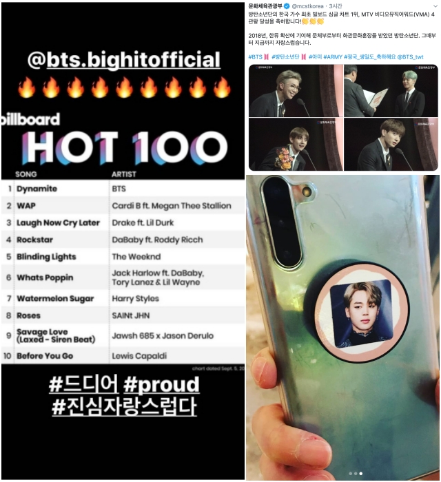Tap the #진심자랑스럽다 story hashtag
This screenshot has width=441, height=482.
[124, 407]
